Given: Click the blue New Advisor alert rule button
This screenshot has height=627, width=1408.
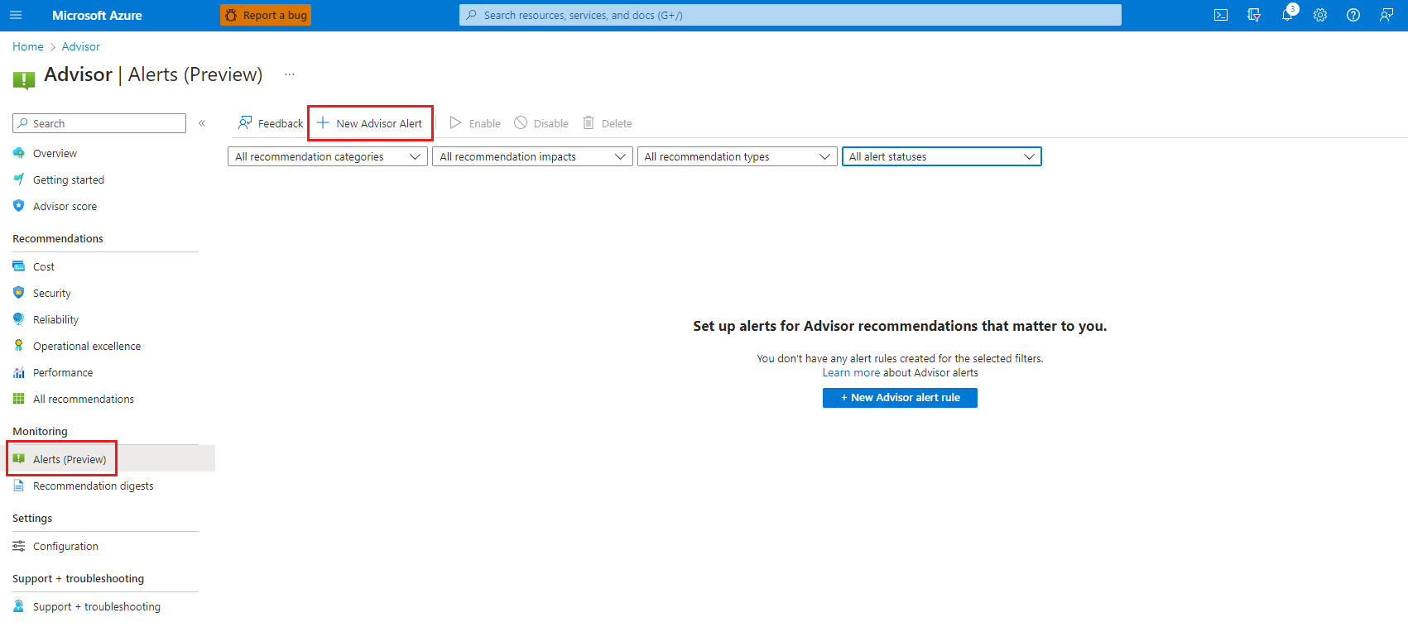Looking at the screenshot, I should (900, 398).
